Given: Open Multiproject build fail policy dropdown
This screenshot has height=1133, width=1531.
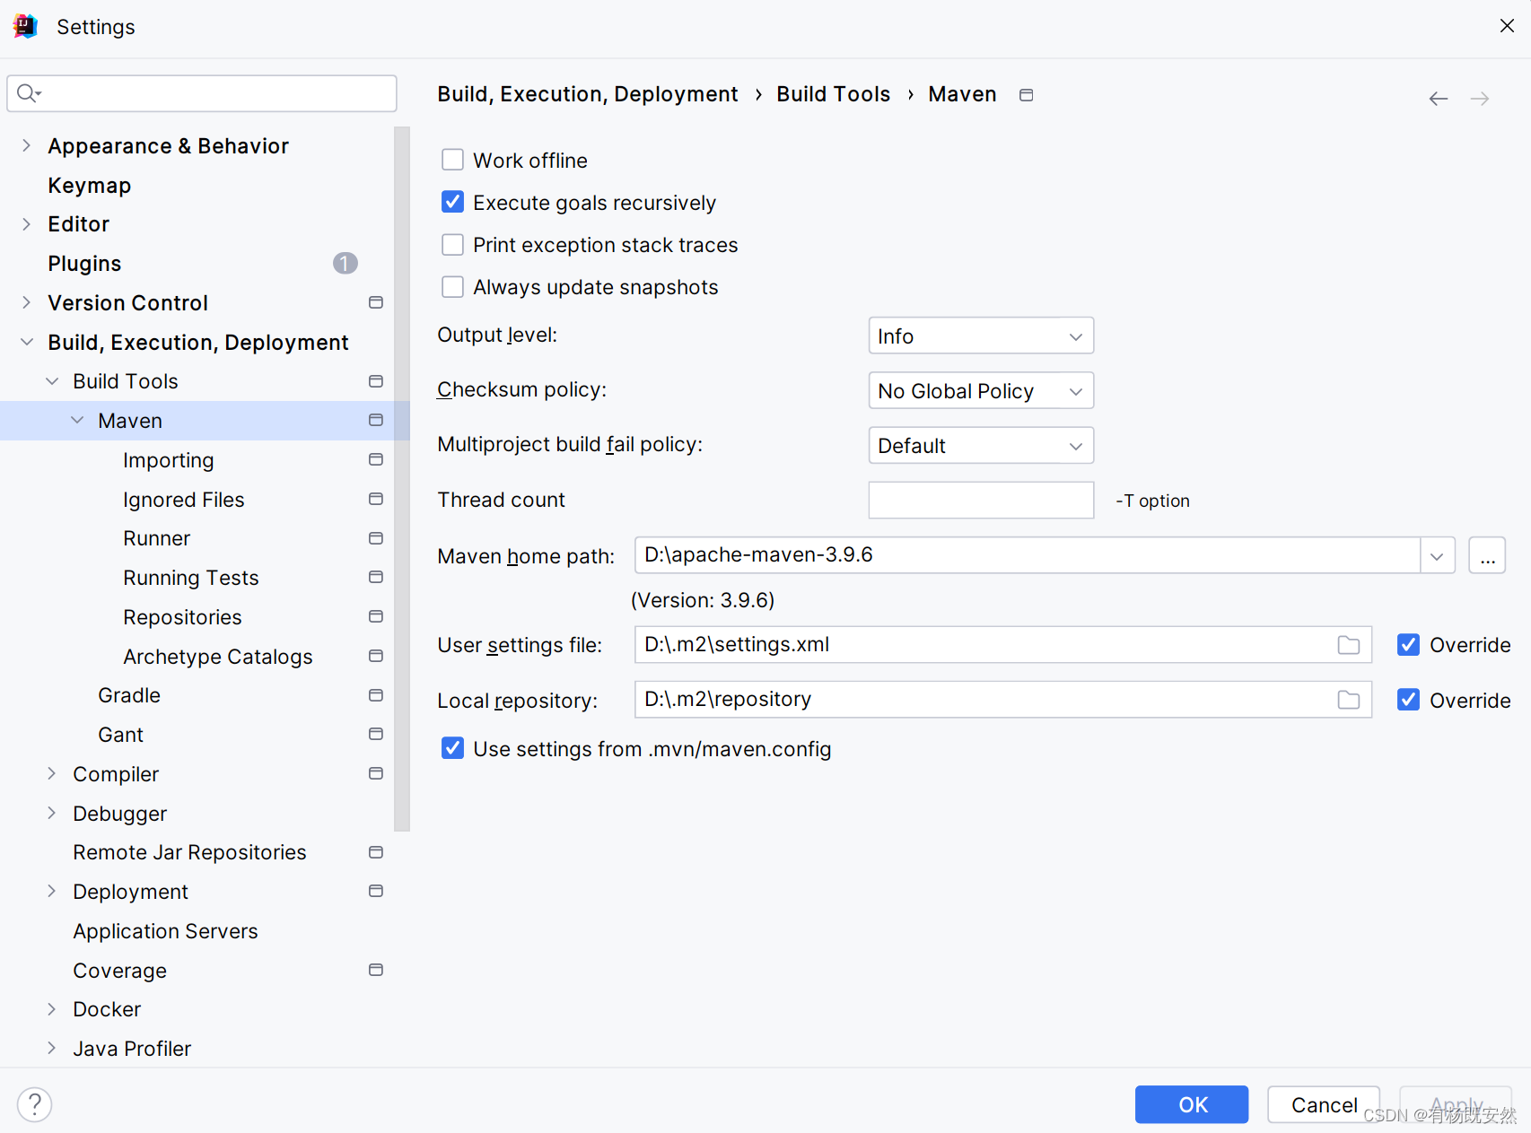Looking at the screenshot, I should (981, 445).
